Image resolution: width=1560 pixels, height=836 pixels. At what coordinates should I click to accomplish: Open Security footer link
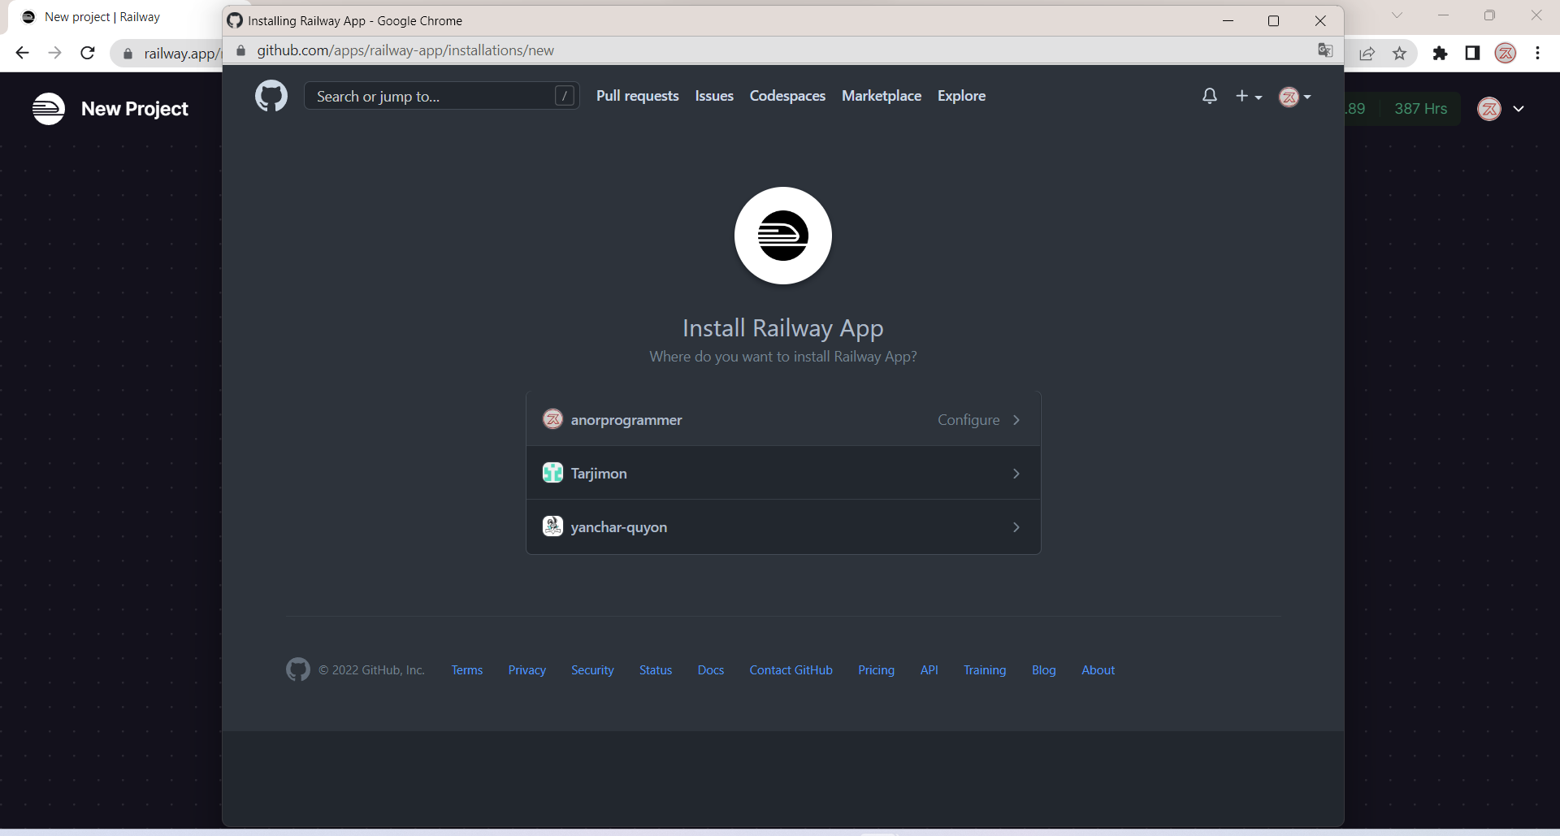click(x=592, y=670)
